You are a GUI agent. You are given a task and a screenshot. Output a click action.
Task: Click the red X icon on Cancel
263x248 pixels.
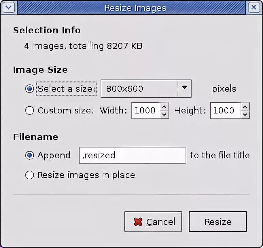pos(138,222)
